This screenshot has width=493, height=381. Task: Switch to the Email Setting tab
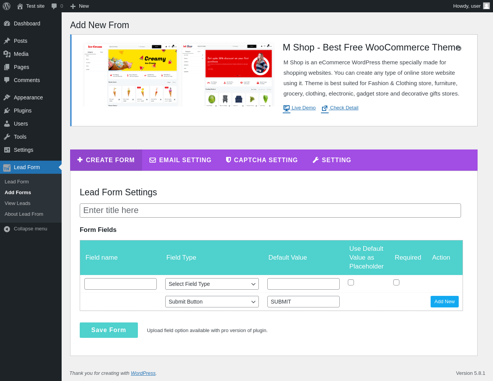tap(181, 160)
